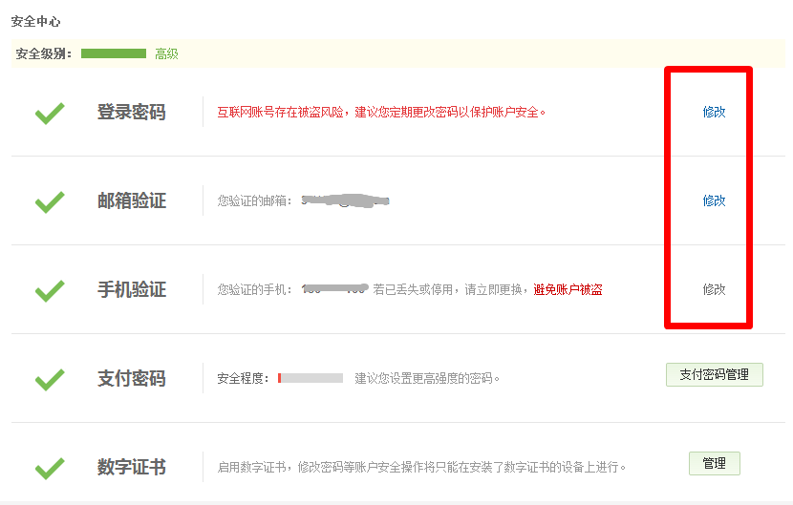Click the green checkmark beside 支付密码
793x505 pixels.
tap(50, 380)
